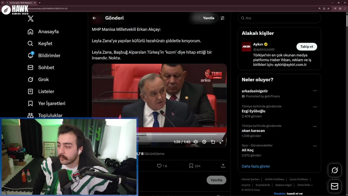
Task: Bookmark the post showing 224
Action: (191, 166)
